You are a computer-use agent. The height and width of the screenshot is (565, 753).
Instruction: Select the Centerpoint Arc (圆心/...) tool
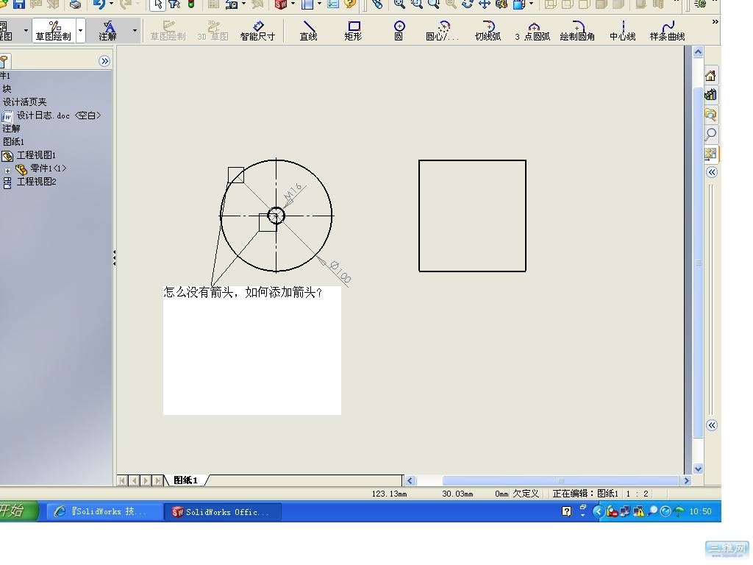[442, 31]
